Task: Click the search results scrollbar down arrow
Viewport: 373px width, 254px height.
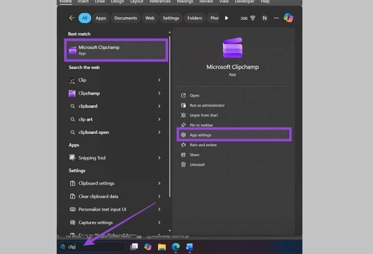Action: [x=170, y=231]
